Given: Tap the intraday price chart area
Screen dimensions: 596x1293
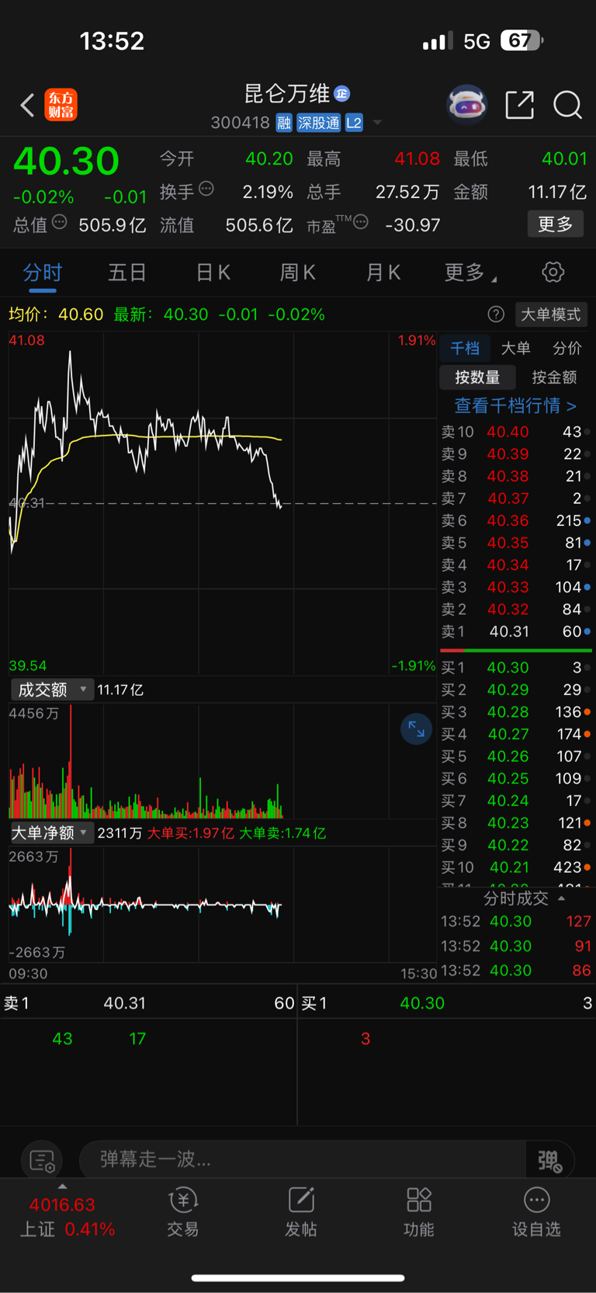Looking at the screenshot, I should tap(223, 502).
